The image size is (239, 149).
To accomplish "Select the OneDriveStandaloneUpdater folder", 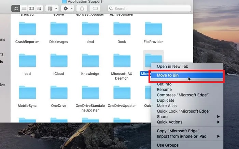I will pyautogui.click(x=90, y=93).
